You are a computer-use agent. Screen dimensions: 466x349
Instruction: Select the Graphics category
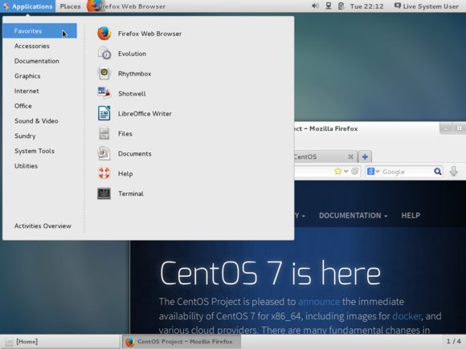pos(40,76)
